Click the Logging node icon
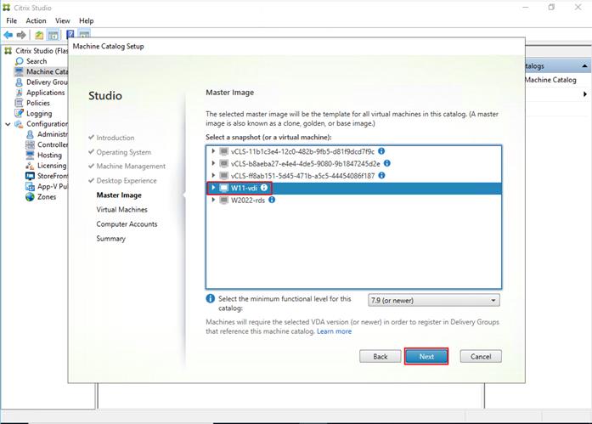The image size is (592, 424). click(x=20, y=113)
